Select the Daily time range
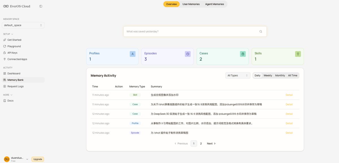Screen dimensions: 339x163 [257, 76]
